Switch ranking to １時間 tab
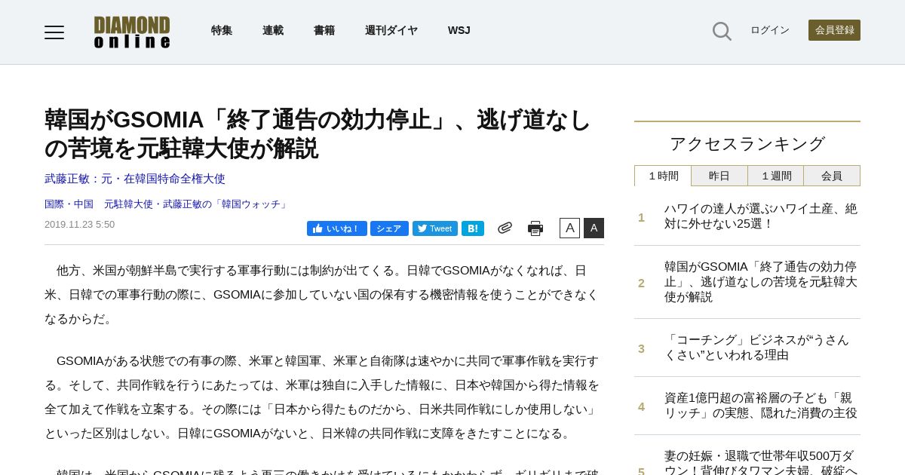Viewport: 905px width, 475px height. 663,176
